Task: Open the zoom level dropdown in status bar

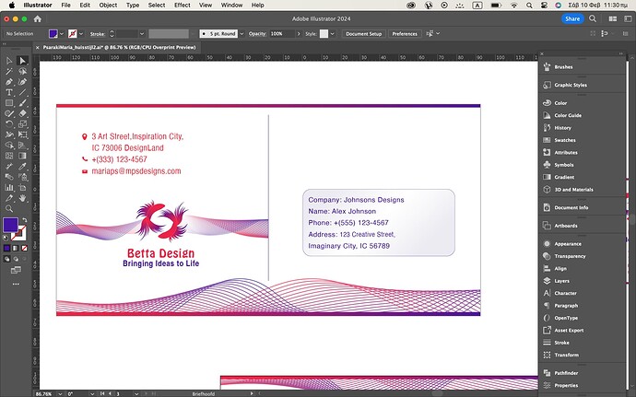Action: click(60, 393)
